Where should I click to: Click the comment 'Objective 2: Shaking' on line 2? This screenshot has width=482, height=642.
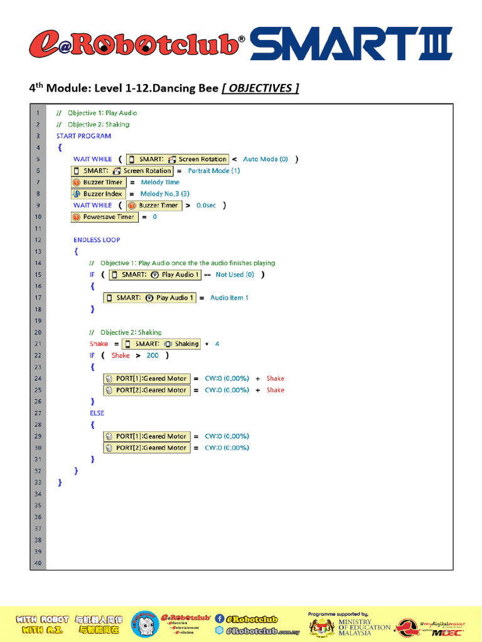tap(99, 125)
